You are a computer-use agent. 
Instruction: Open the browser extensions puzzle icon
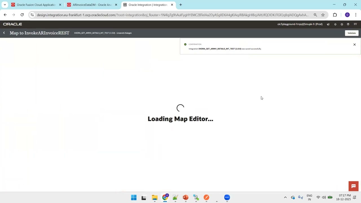pyautogui.click(x=335, y=15)
